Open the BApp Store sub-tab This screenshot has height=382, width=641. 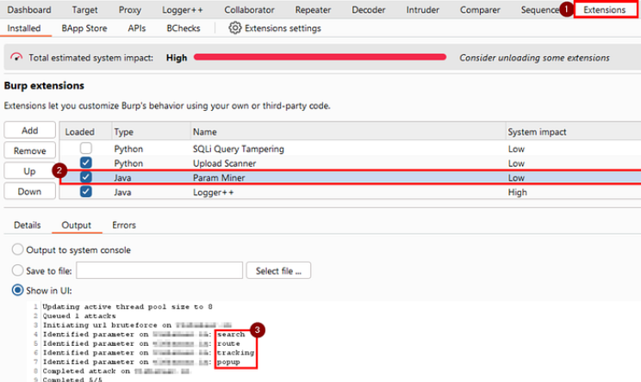pos(84,28)
